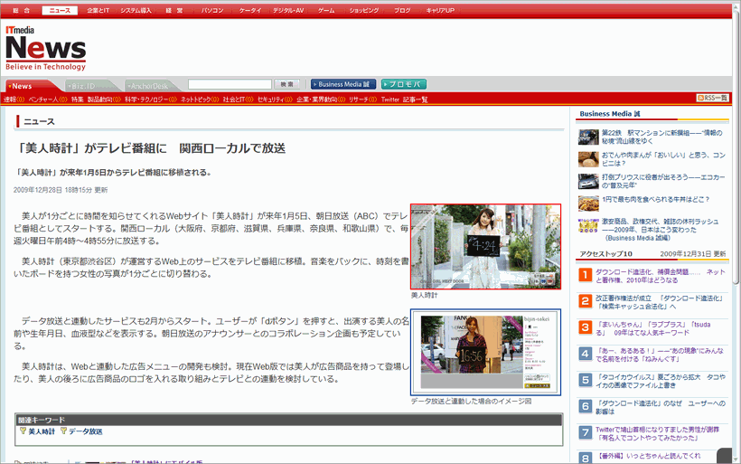Open リサーチ in the sub-navigation

tap(363, 99)
